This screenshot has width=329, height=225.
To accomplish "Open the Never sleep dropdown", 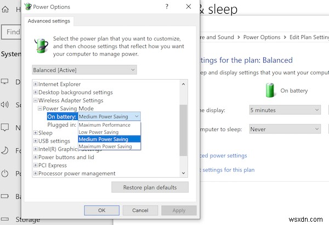I will pyautogui.click(x=285, y=129).
